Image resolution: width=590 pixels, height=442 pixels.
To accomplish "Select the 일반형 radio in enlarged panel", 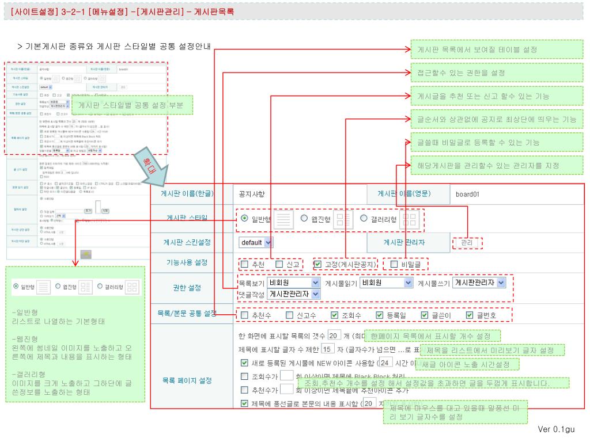I will coord(244,218).
